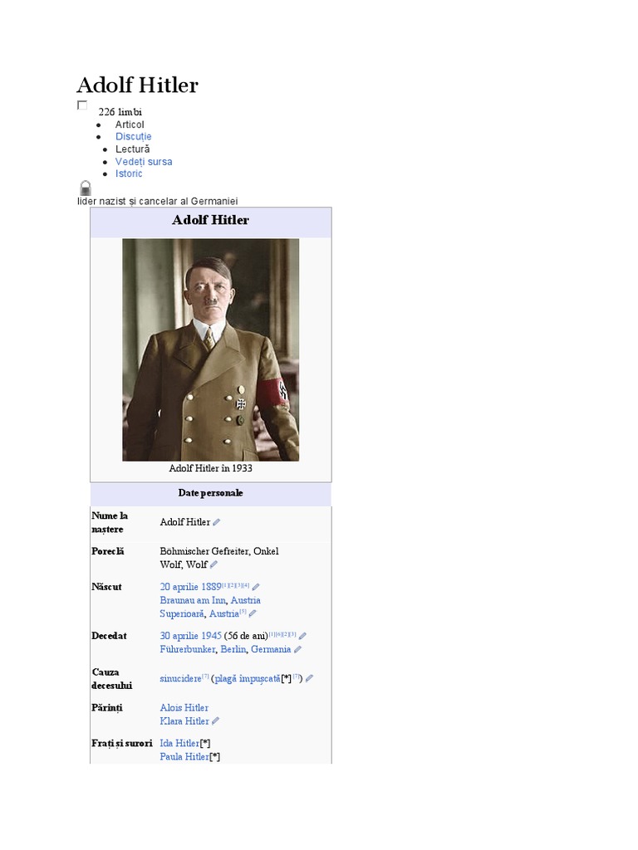638x850 pixels.
Task: Select the Articol tab
Action: (130, 125)
